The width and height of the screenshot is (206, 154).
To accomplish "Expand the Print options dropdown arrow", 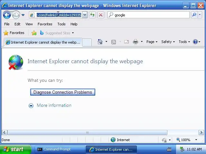I will coord(142,42).
